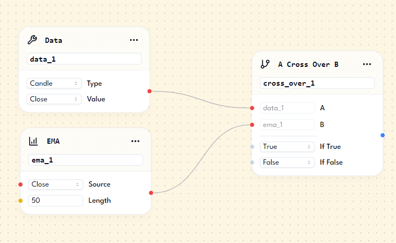Click the branch icon on Cross Over node

[x=265, y=64]
